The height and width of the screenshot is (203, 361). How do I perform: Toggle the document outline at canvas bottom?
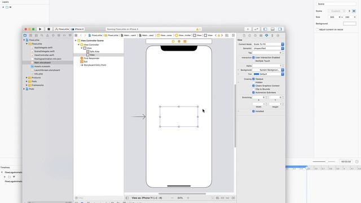(x=127, y=198)
